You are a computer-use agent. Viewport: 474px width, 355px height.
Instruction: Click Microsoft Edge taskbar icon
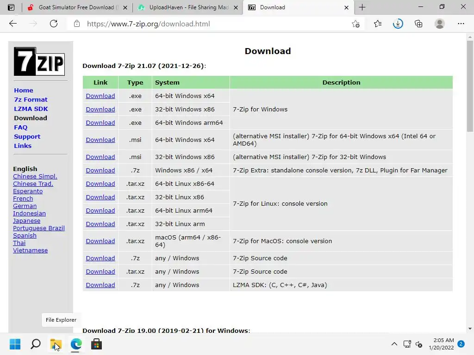76,344
